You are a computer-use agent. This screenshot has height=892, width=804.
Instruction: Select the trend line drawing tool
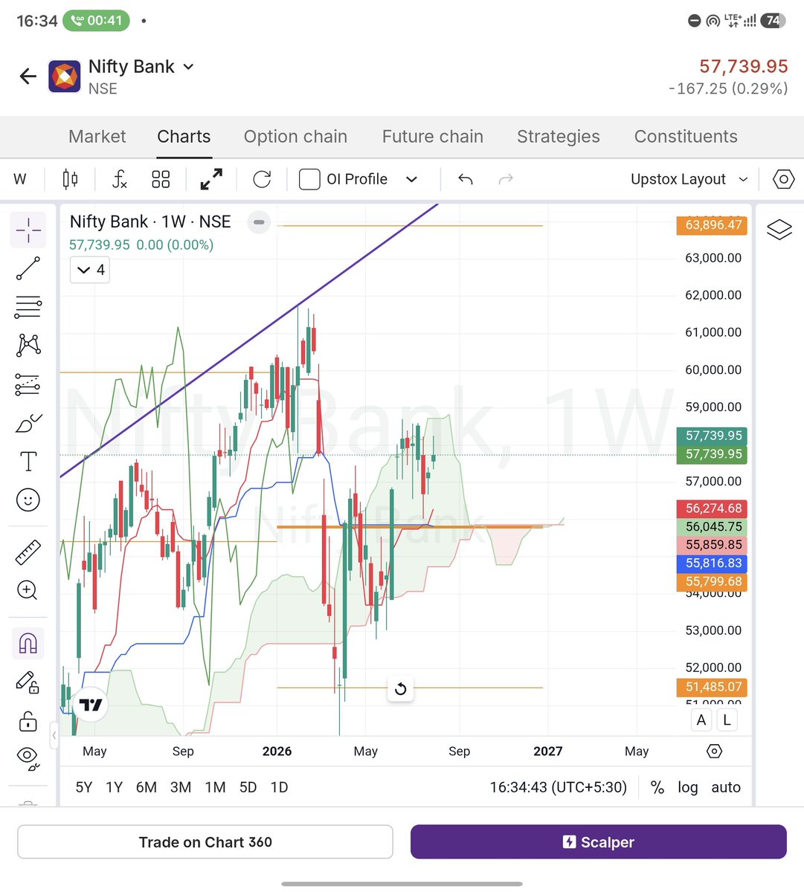tap(28, 268)
